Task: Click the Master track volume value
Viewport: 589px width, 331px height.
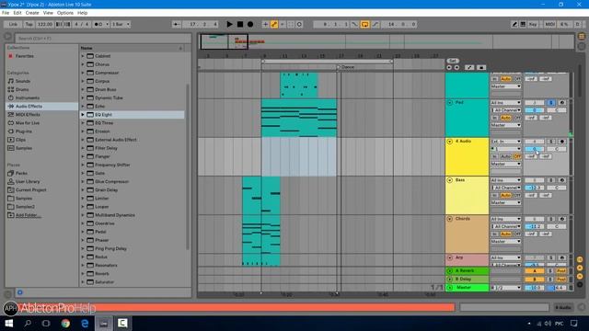Action: click(x=534, y=288)
